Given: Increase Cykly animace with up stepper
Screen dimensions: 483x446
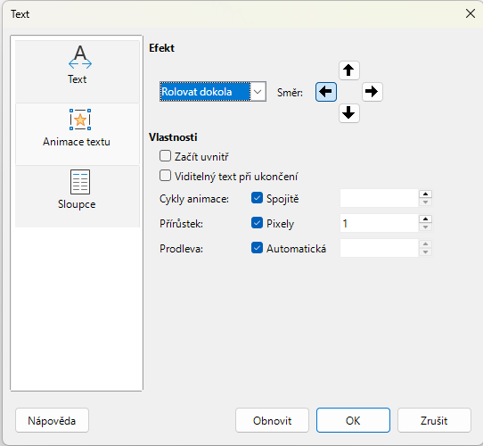Looking at the screenshot, I should click(425, 194).
